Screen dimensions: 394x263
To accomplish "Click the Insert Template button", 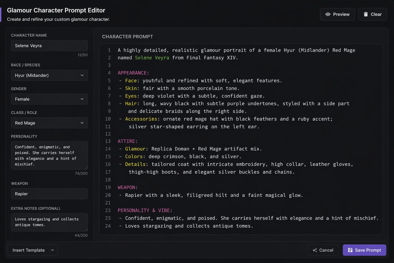I will coord(28,250).
